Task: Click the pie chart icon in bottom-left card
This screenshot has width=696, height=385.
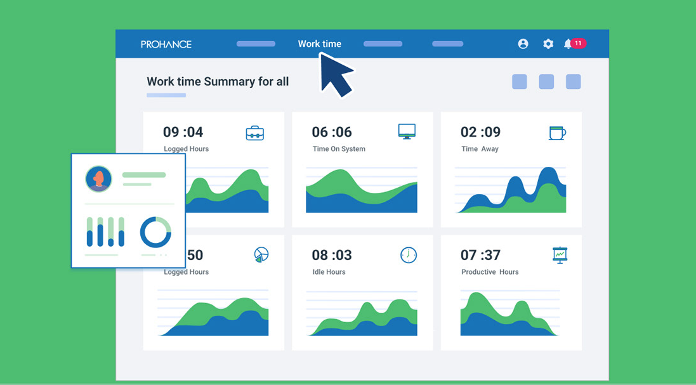Action: pyautogui.click(x=261, y=255)
